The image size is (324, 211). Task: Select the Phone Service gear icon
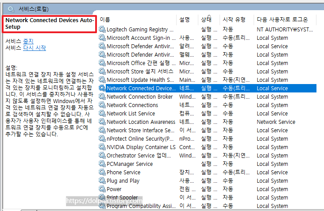pos(102,172)
